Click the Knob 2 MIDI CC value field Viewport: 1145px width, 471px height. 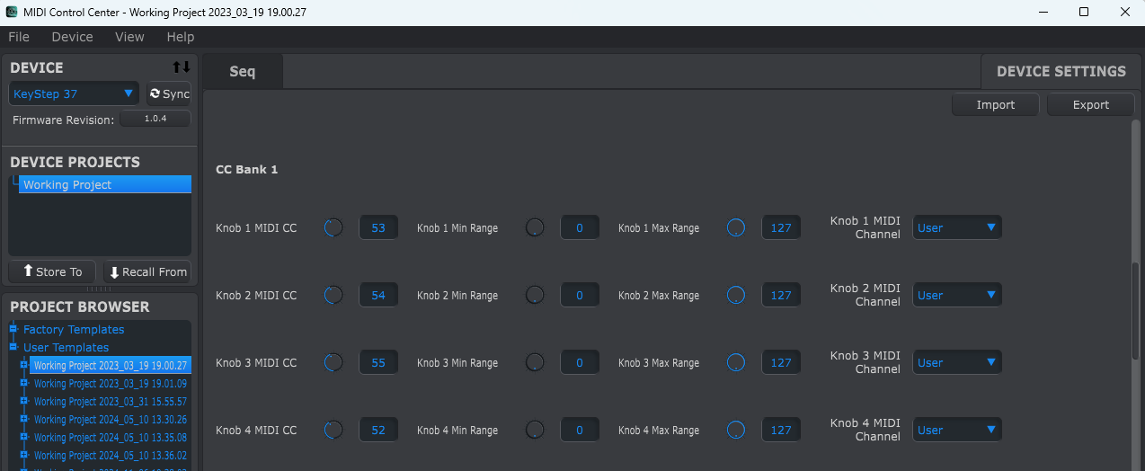coord(378,295)
